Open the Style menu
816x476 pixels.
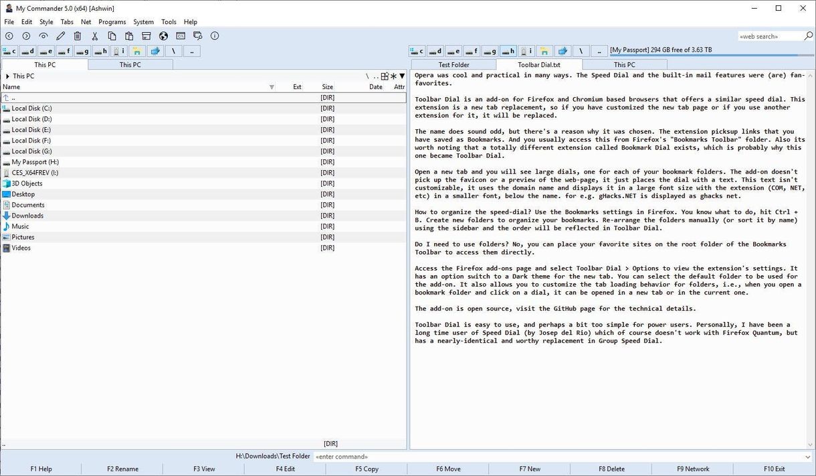click(x=46, y=22)
